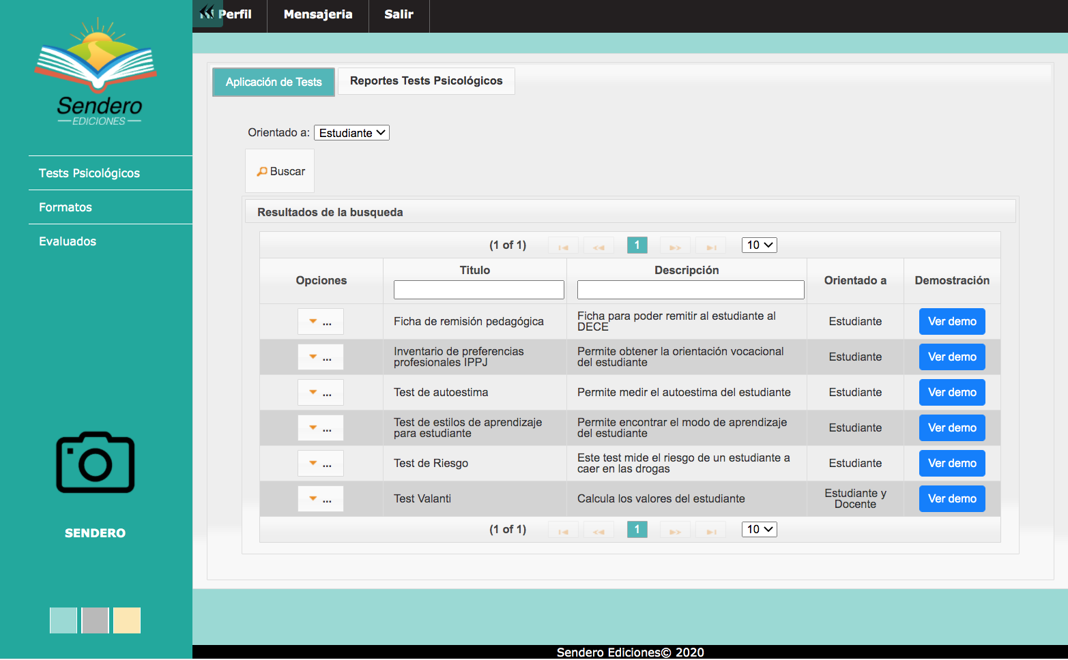Go to last page in bottom paginator
Screen dimensions: 1068x660
click(x=711, y=530)
